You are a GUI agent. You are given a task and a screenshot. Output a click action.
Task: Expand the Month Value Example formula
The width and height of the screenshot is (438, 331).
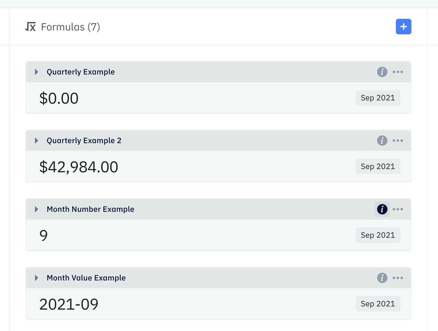tap(37, 278)
